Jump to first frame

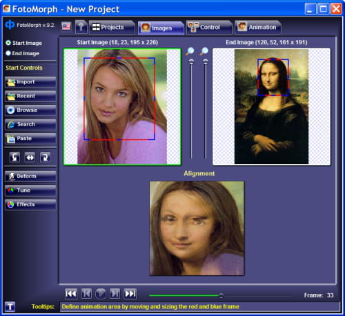(71, 294)
